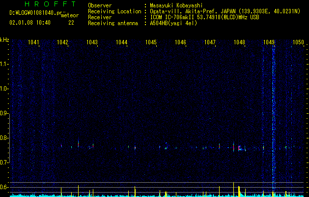Click the meteor count value 22

click(71, 23)
